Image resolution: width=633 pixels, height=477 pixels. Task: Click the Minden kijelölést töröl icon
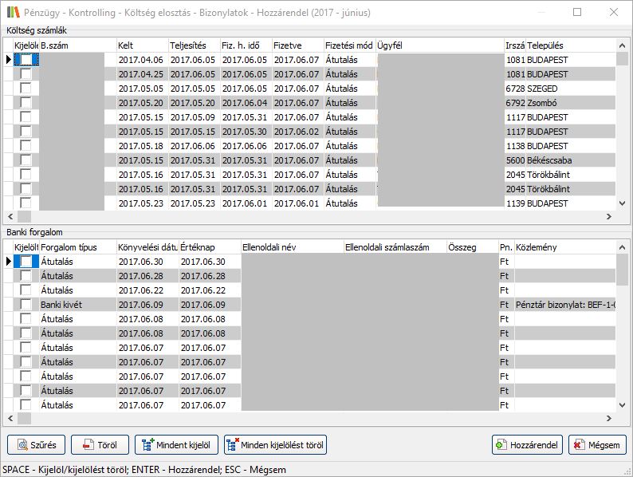pos(234,445)
